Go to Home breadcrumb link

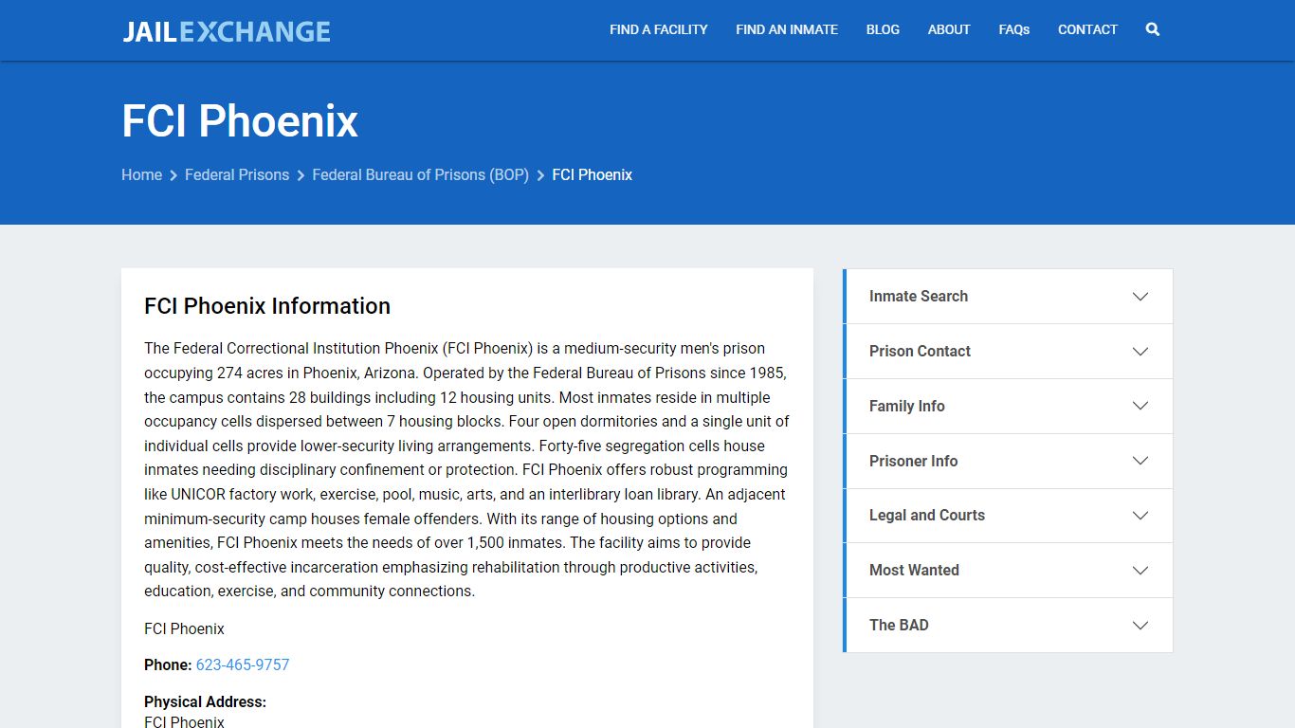141,174
